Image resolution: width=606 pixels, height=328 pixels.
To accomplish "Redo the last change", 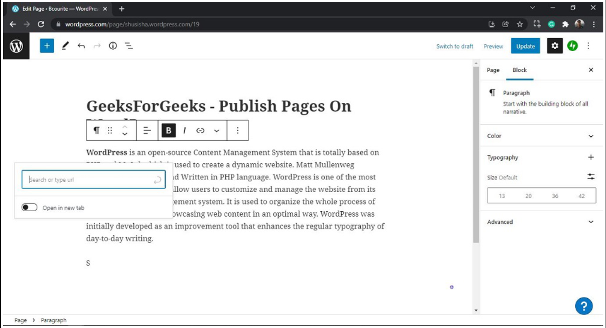I will click(x=97, y=46).
